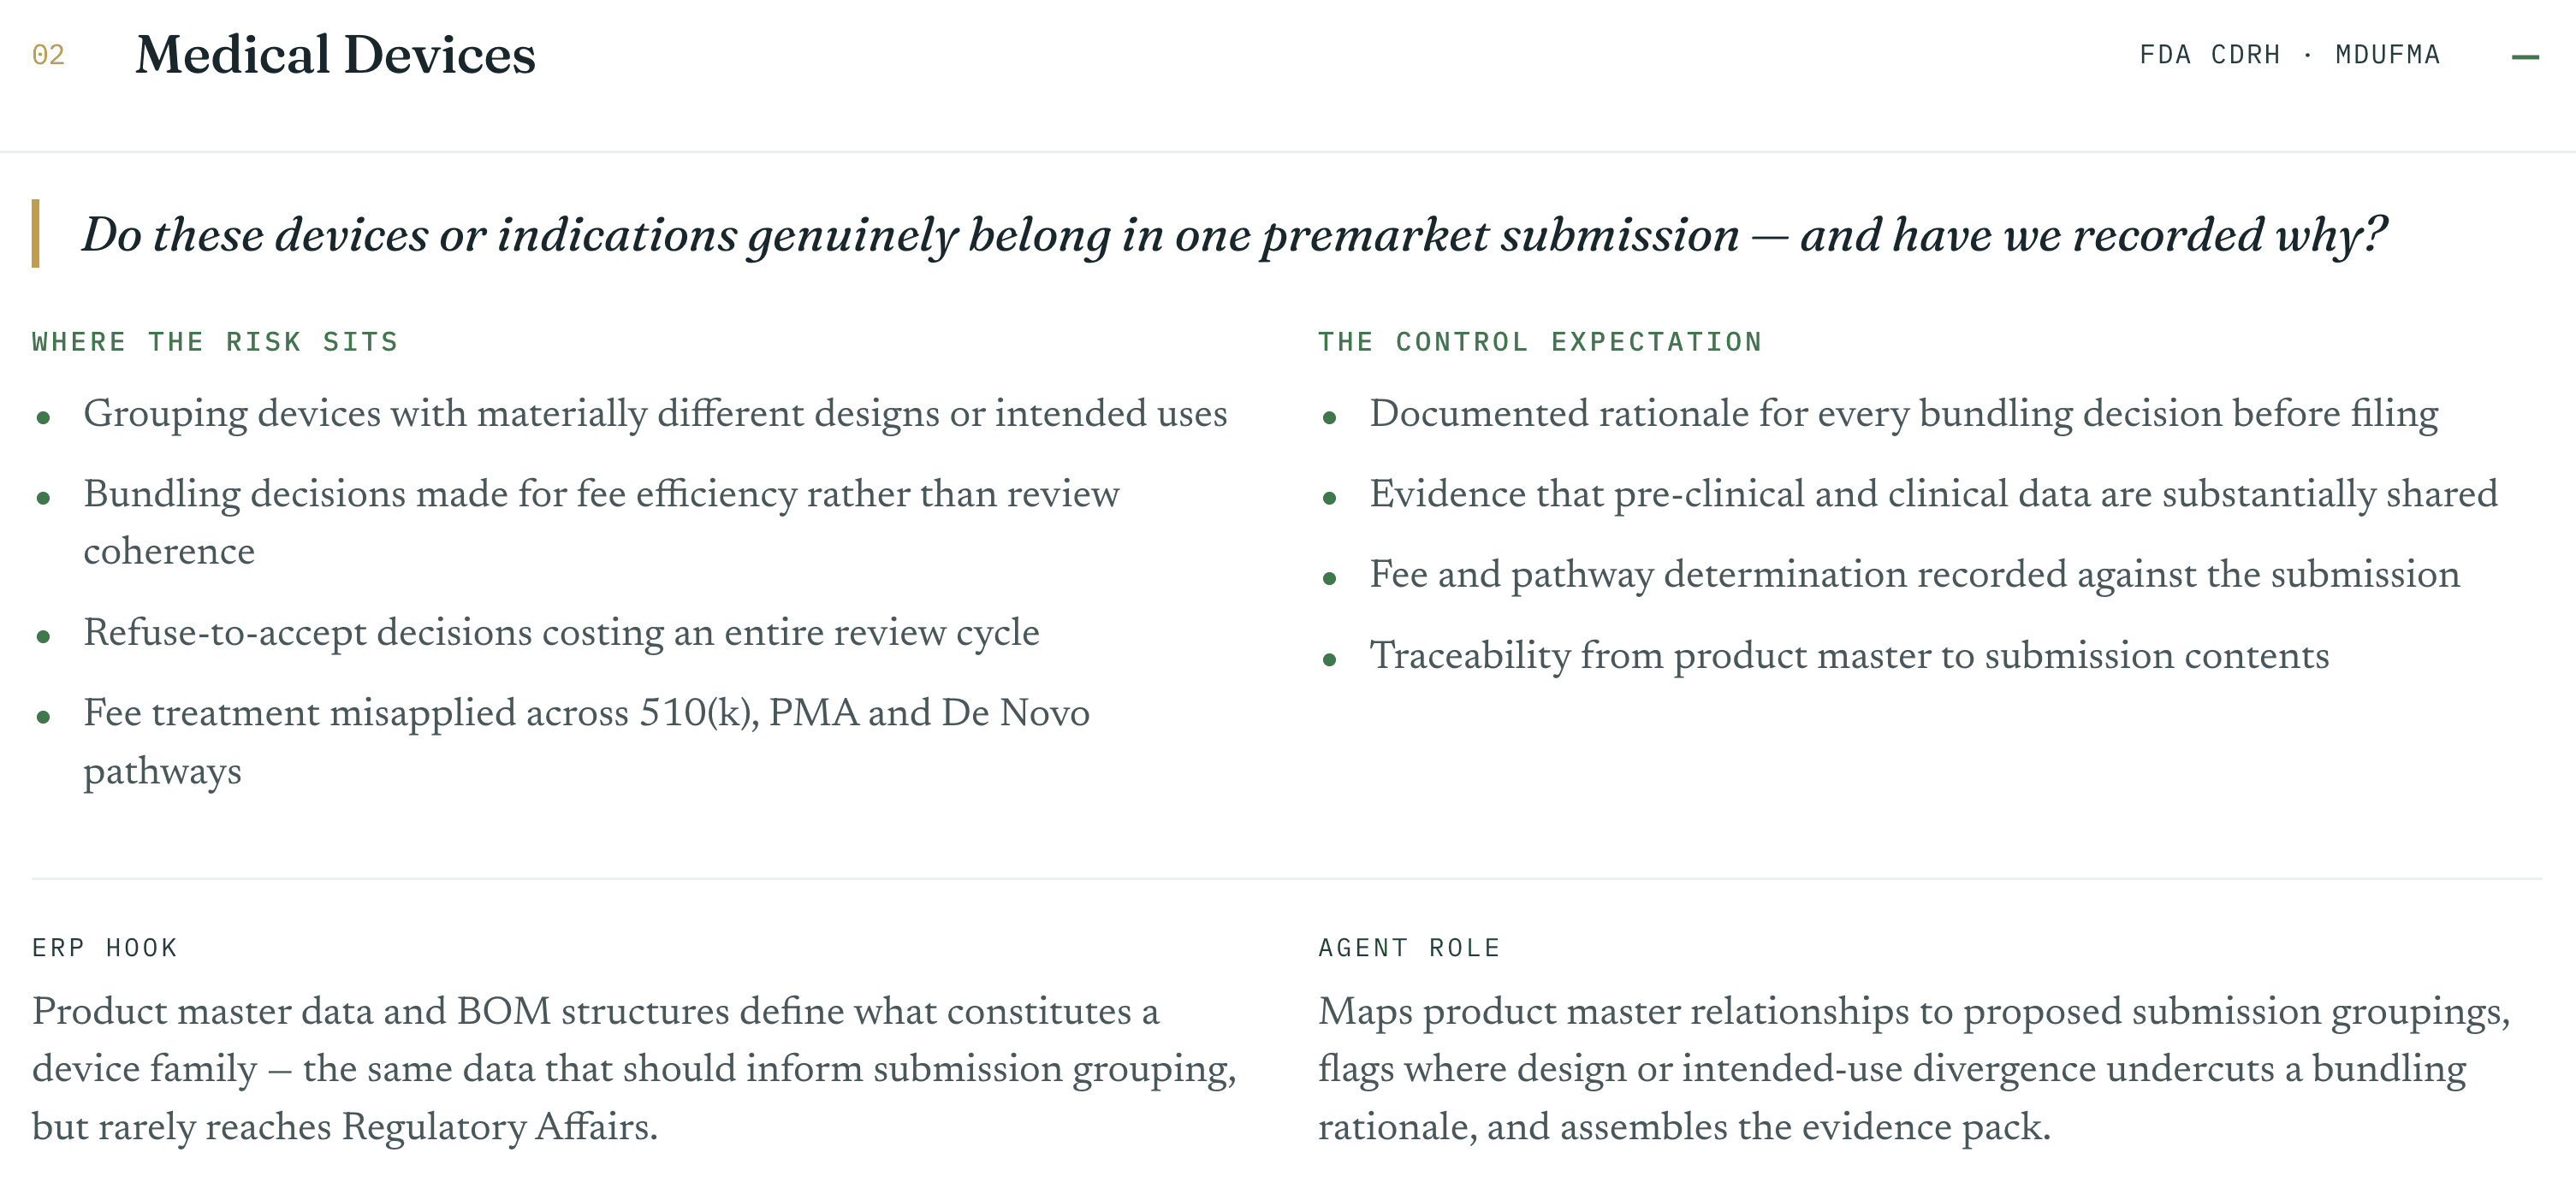
Task: Click Traceability from product master bullet
Action: (1849, 655)
